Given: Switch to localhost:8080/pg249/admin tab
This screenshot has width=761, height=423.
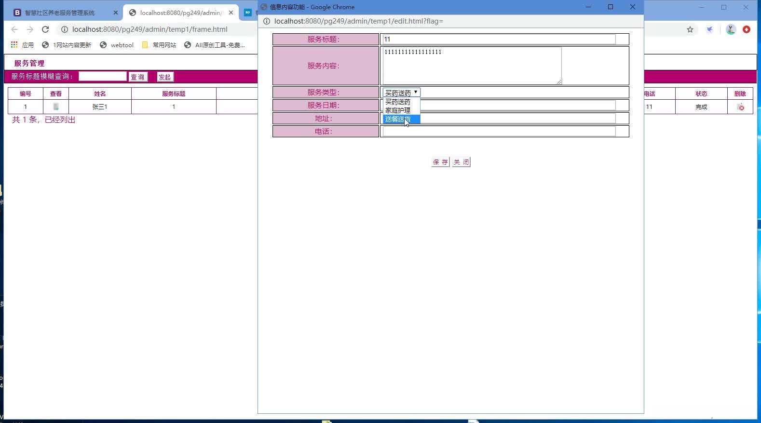Looking at the screenshot, I should pos(181,13).
